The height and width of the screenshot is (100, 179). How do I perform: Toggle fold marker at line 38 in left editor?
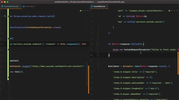pyautogui.click(x=9, y=49)
